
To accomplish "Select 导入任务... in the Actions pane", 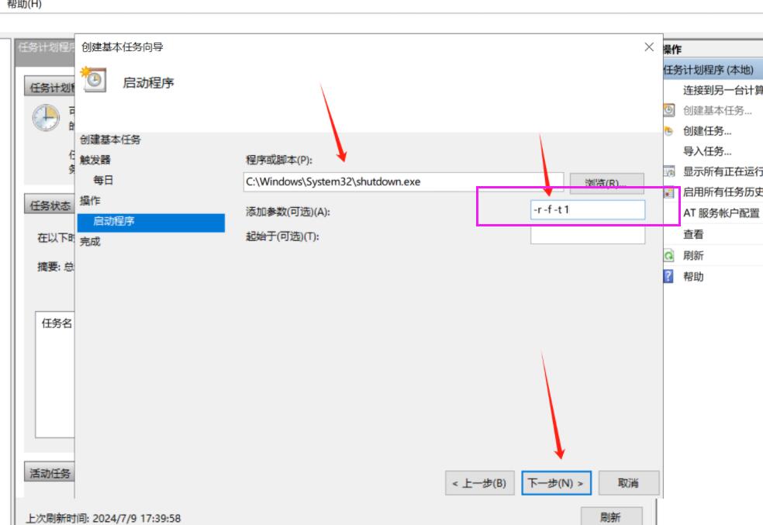I will 706,151.
